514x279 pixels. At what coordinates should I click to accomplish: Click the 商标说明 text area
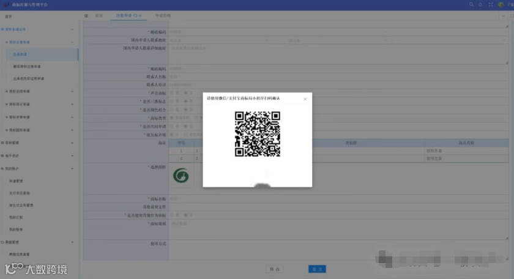[338, 230]
